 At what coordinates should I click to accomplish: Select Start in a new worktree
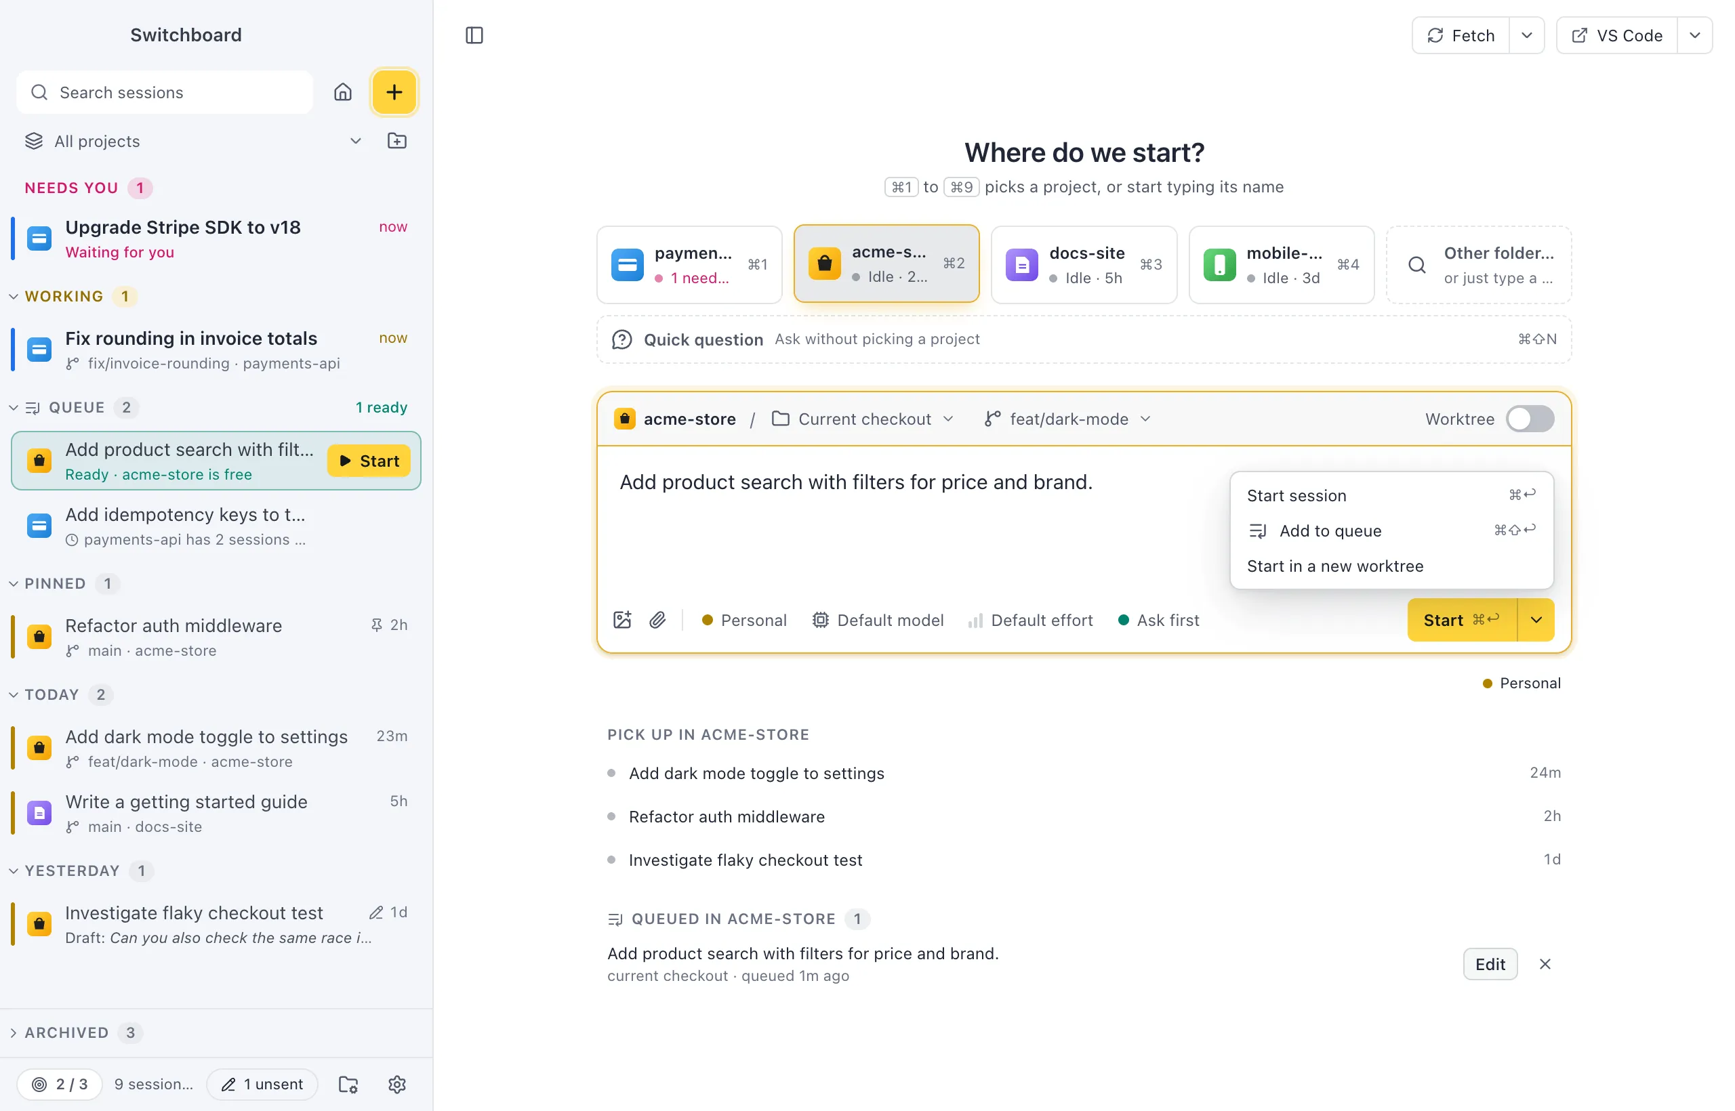[1391, 566]
